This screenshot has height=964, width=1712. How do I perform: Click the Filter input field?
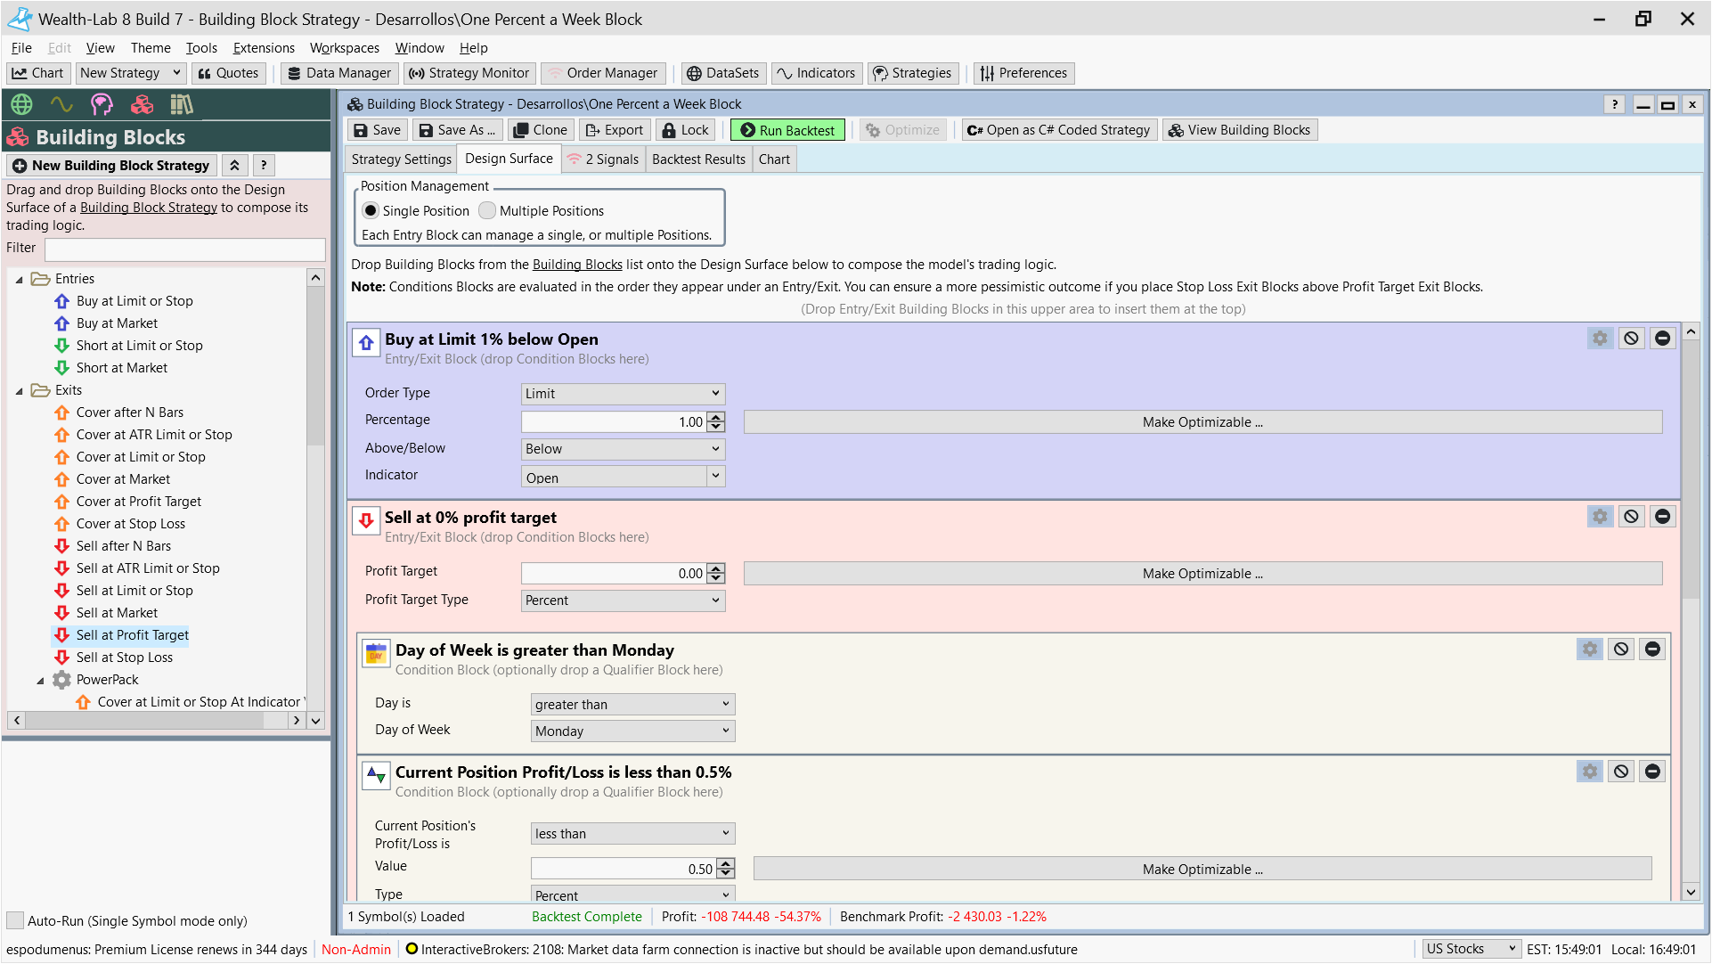pos(185,249)
